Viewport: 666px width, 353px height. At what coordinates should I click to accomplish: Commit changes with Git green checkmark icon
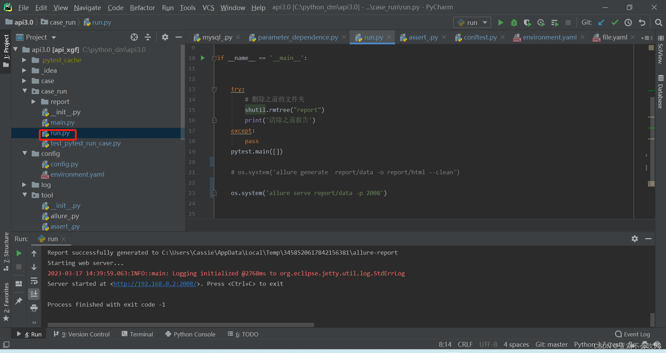(615, 23)
